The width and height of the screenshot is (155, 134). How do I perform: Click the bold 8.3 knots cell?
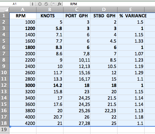click(x=50, y=47)
